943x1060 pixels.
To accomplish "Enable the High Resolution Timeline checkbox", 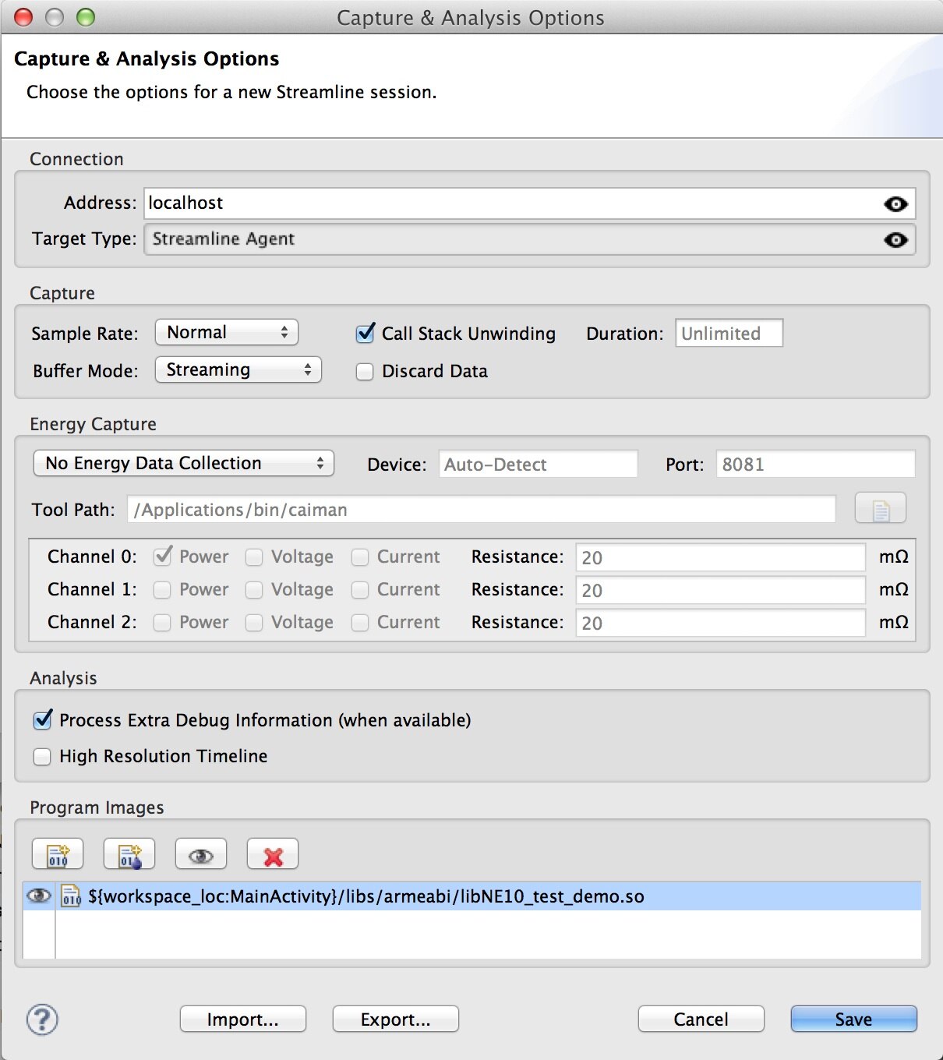I will tap(42, 757).
